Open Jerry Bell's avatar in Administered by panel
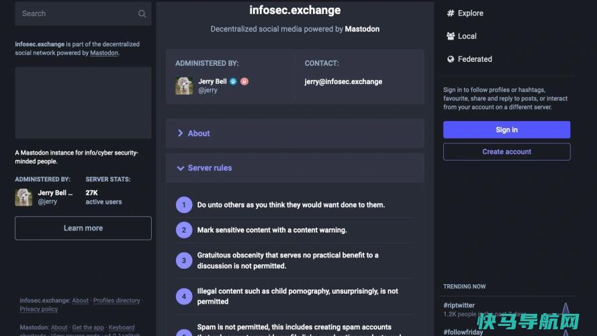This screenshot has height=336, width=597. 184,86
